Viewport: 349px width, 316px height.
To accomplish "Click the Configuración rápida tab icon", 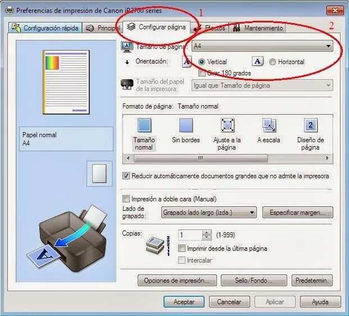I will pyautogui.click(x=16, y=28).
